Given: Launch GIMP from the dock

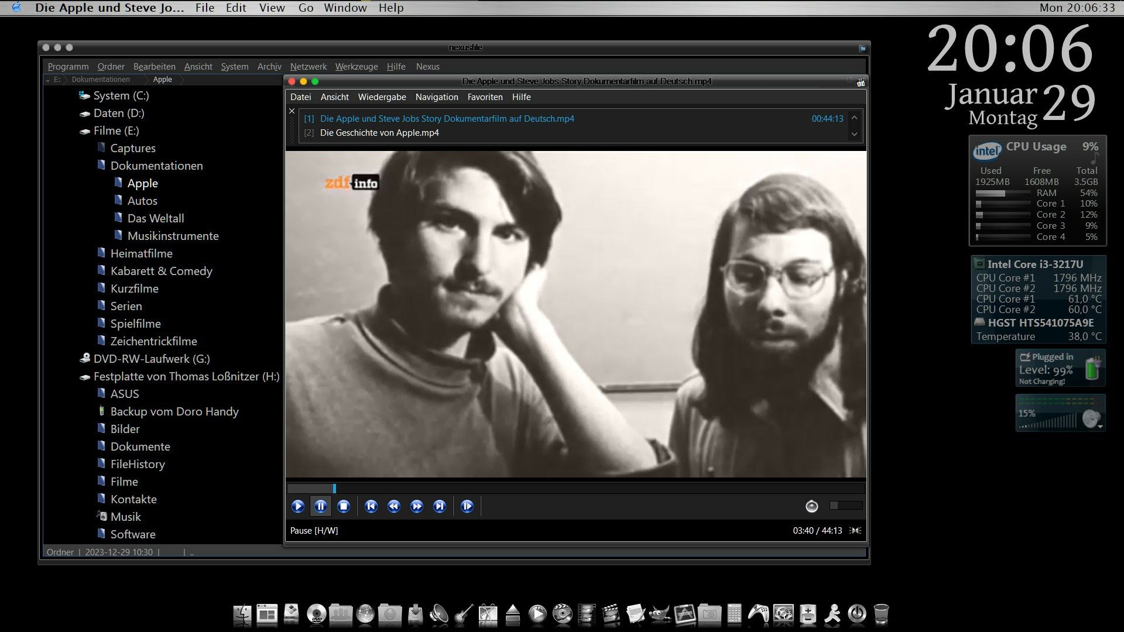Looking at the screenshot, I should pos(660,614).
